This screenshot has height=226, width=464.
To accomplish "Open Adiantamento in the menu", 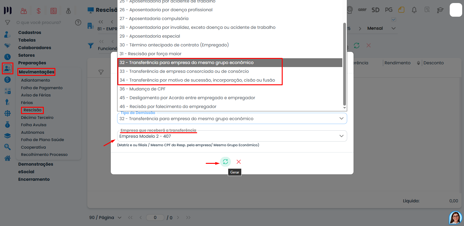I will click(35, 80).
